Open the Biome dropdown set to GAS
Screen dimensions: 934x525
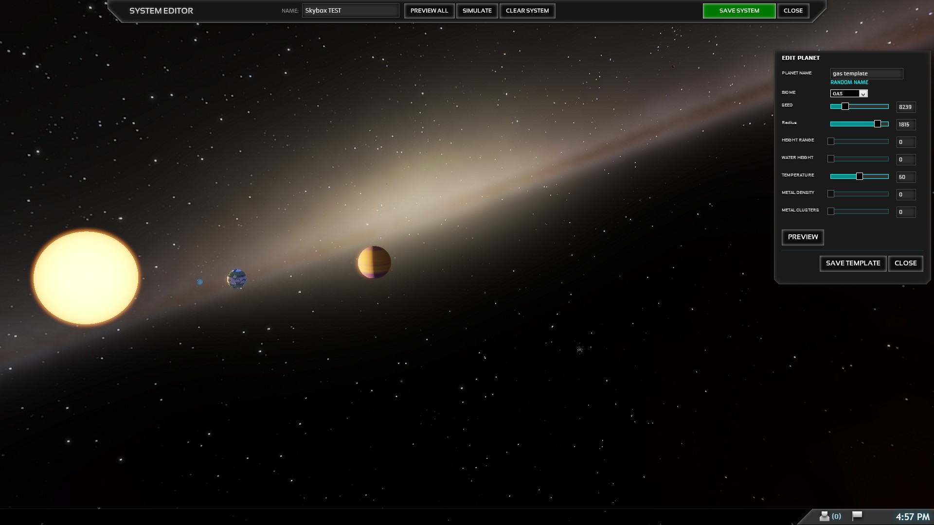coord(849,93)
